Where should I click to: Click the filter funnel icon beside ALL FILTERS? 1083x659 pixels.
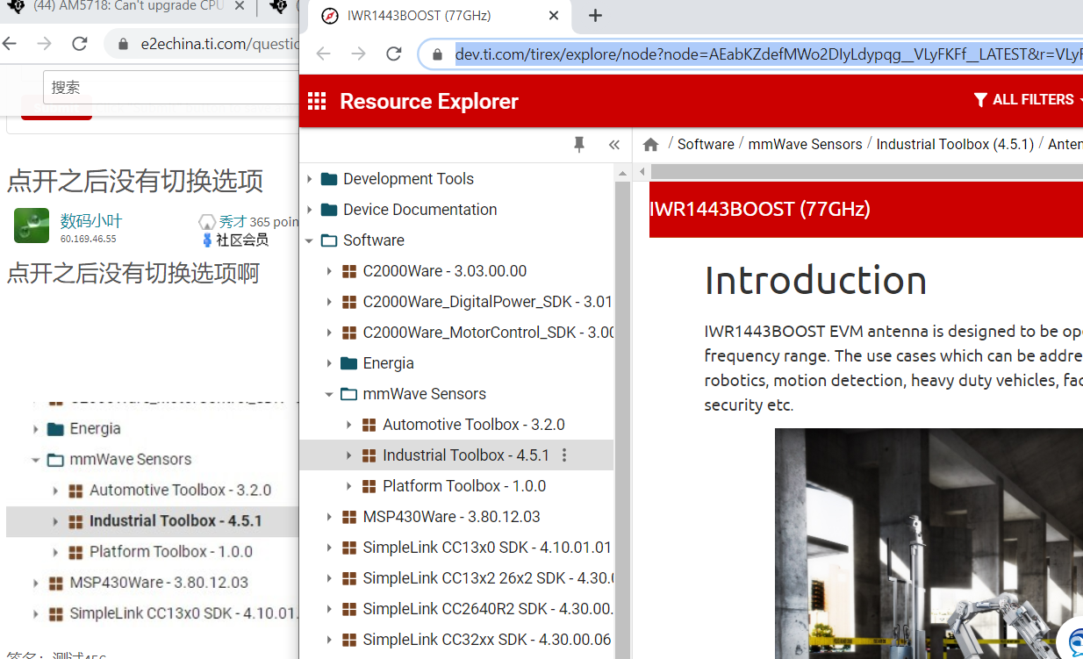(980, 100)
